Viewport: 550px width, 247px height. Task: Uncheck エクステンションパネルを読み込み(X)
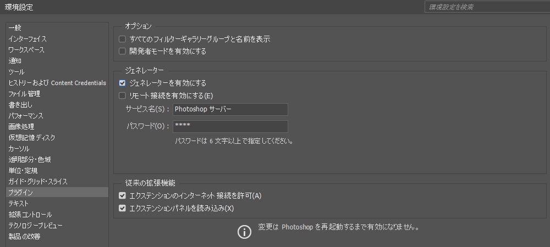click(x=122, y=208)
